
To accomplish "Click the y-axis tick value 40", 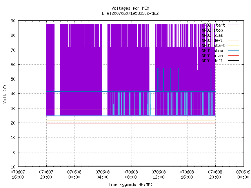I will click(13, 94).
